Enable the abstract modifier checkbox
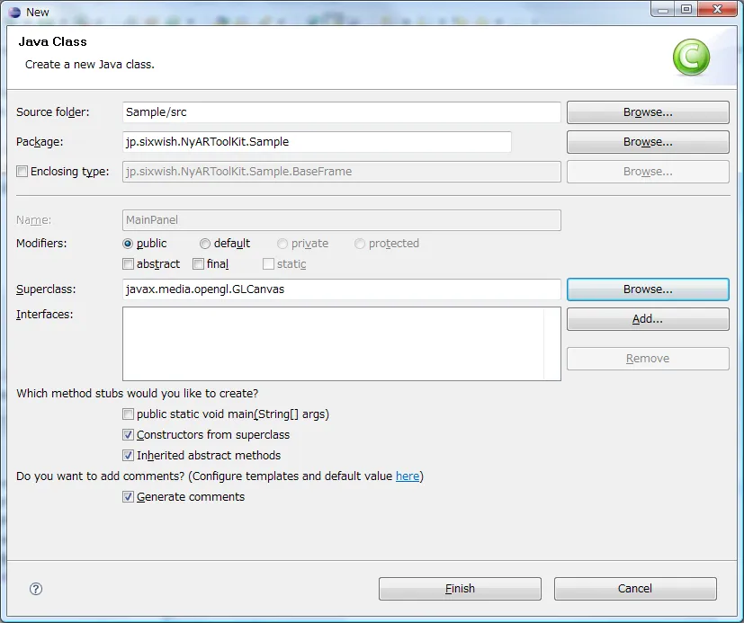The height and width of the screenshot is (623, 744). pyautogui.click(x=128, y=264)
